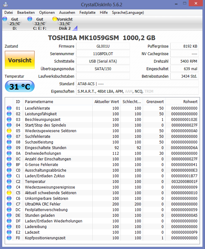Click the blue orb for Festplattenverschiebung
205x249 pixels.
(9, 210)
